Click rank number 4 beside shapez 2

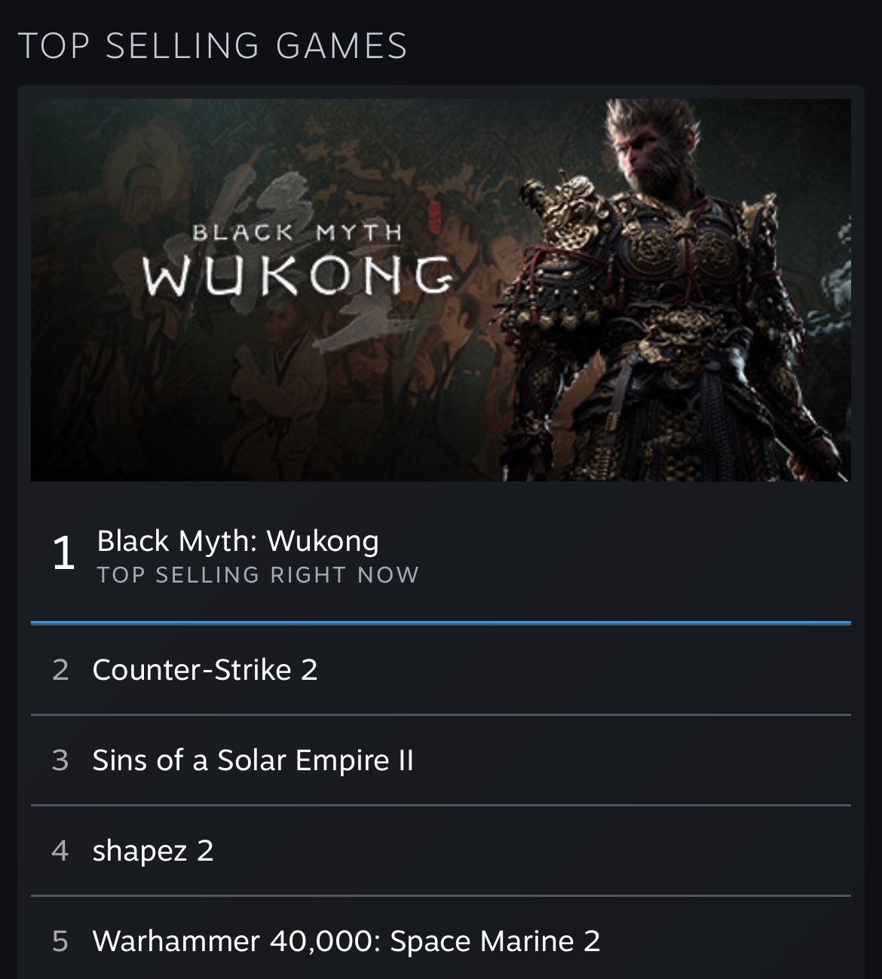[x=60, y=851]
